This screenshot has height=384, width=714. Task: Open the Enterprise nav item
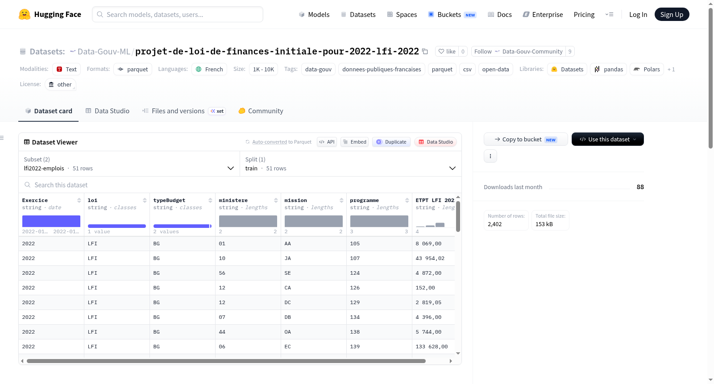point(543,14)
